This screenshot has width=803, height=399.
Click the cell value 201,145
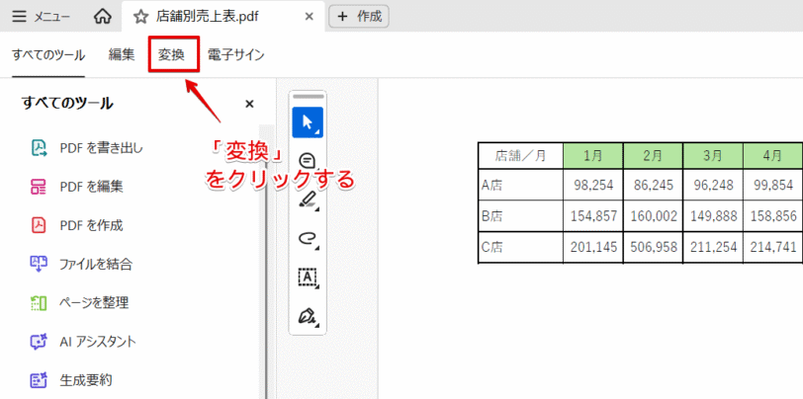click(593, 247)
